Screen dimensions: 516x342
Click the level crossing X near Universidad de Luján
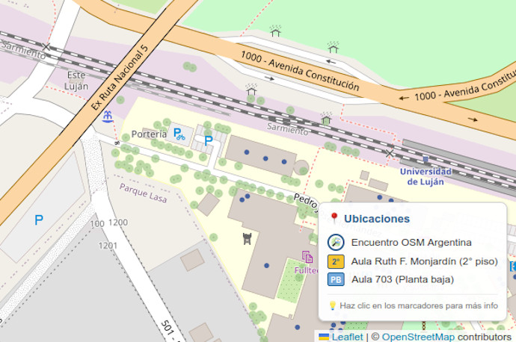point(390,153)
